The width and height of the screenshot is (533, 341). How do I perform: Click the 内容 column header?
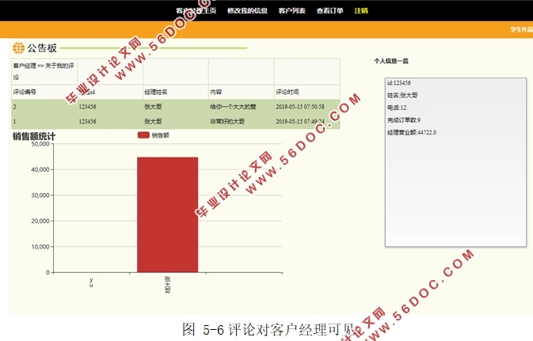216,92
